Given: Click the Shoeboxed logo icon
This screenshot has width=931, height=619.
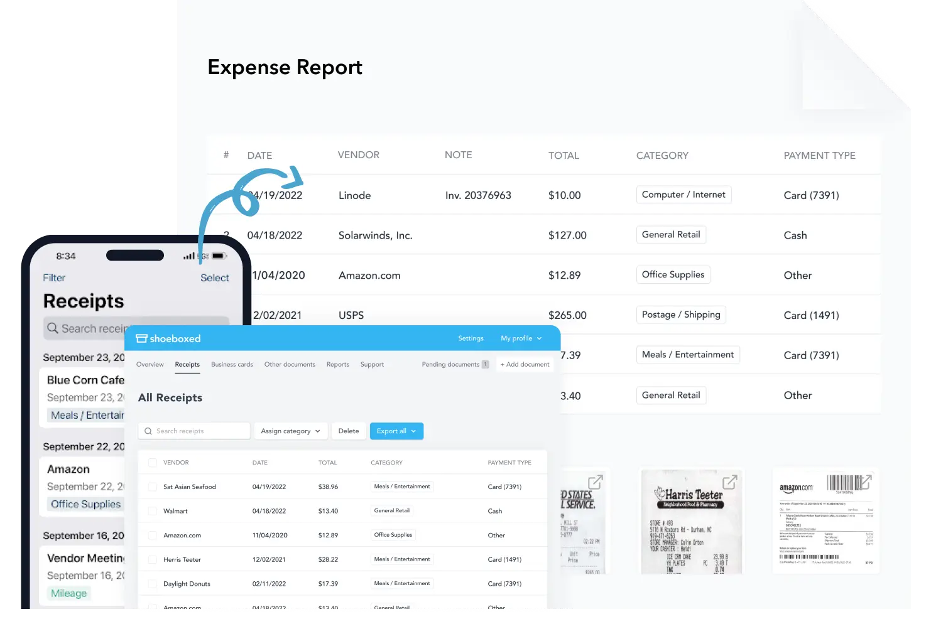Looking at the screenshot, I should coord(142,338).
